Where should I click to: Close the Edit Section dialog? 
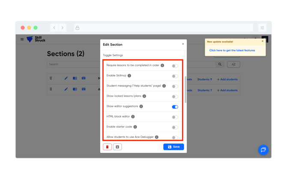coord(183,44)
